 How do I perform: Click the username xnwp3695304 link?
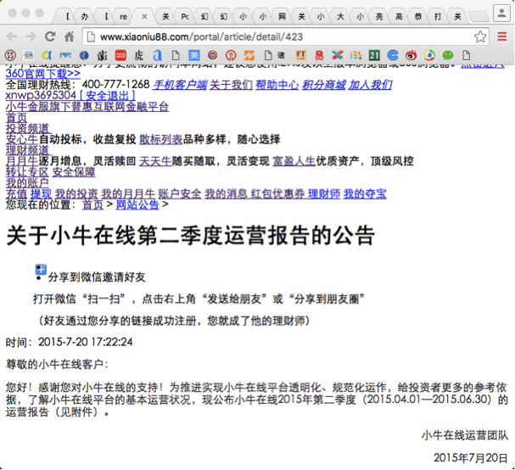tap(41, 95)
